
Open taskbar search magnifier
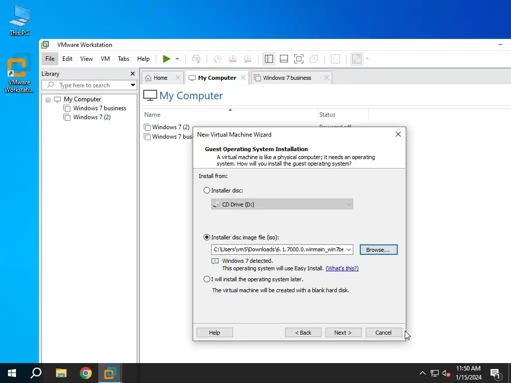(36, 373)
